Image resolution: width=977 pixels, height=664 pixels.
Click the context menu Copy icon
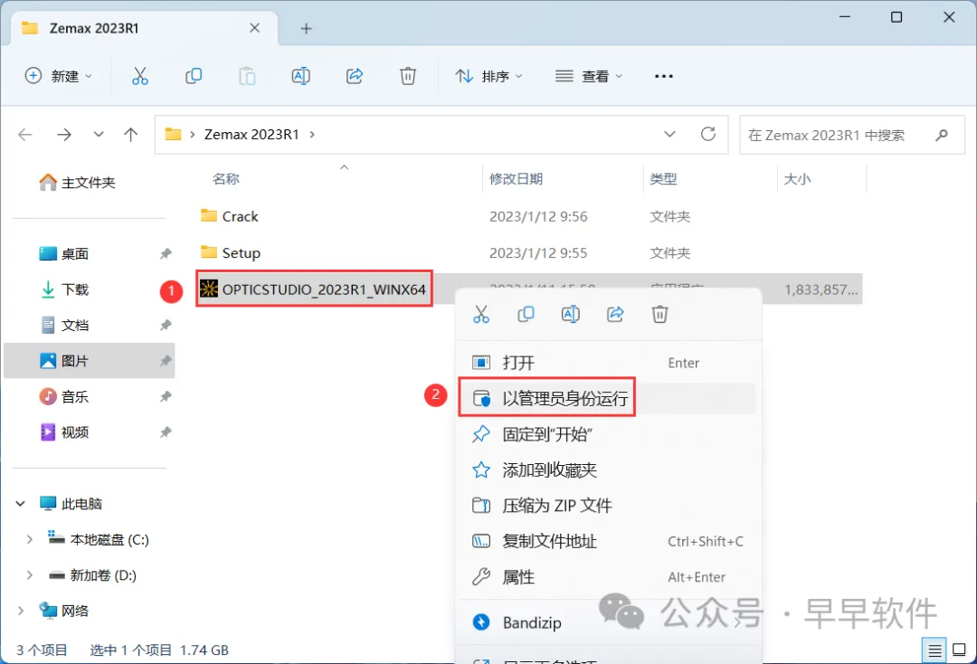(526, 314)
